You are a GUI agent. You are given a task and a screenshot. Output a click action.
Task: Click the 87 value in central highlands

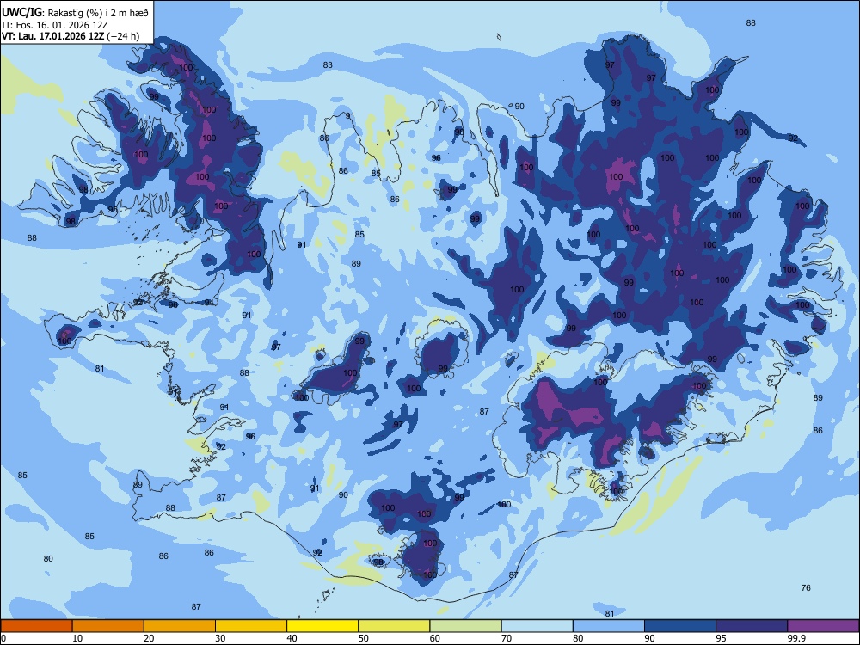click(483, 411)
